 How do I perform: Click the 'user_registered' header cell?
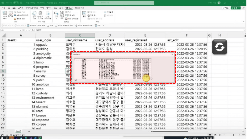point(145,40)
